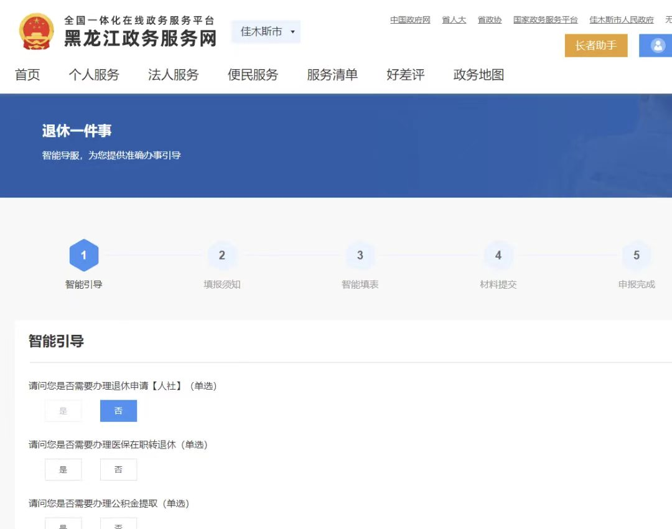This screenshot has height=529, width=672.
Task: Navigate to 首页 home page
Action: 27,75
